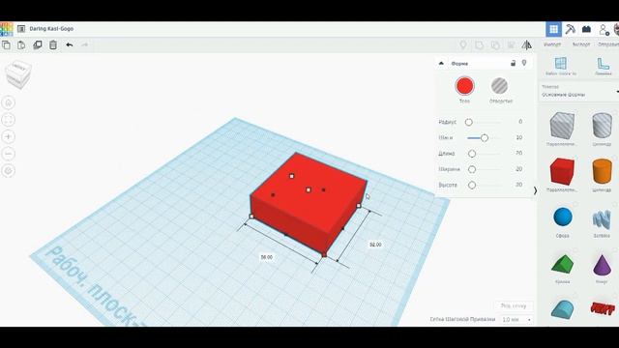Choose the striped Hole option
This screenshot has width=619, height=348.
pos(500,86)
